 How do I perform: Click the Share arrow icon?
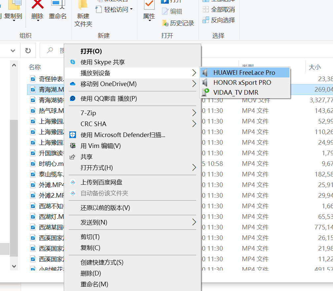point(72,157)
